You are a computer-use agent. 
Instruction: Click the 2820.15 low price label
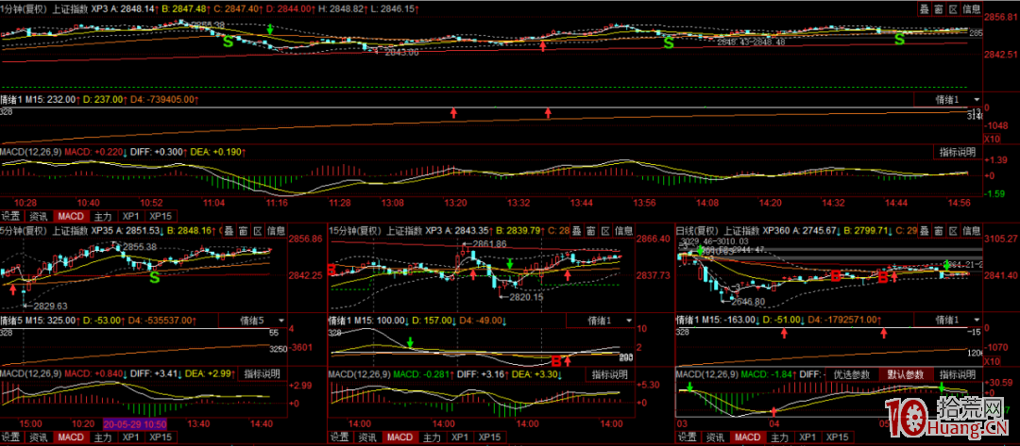(524, 297)
